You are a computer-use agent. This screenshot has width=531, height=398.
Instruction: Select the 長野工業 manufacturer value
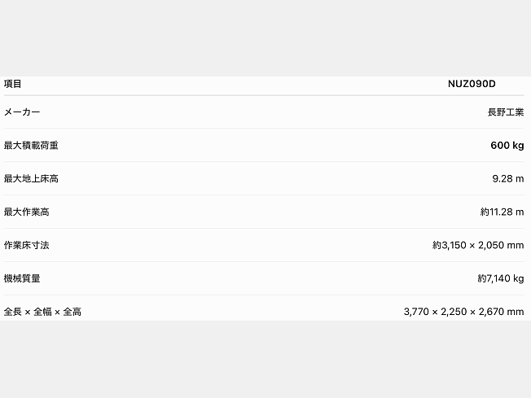(x=506, y=112)
